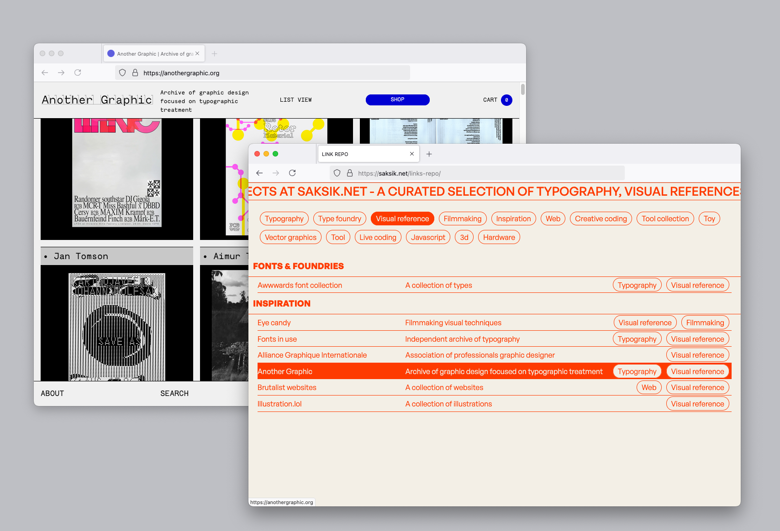Viewport: 780px width, 531px height.
Task: Enable the Typography filter tag
Action: 284,219
